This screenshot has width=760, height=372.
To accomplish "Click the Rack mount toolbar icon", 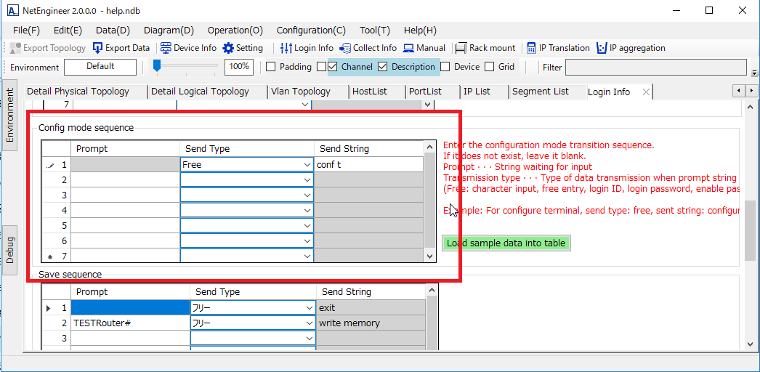I will (461, 48).
